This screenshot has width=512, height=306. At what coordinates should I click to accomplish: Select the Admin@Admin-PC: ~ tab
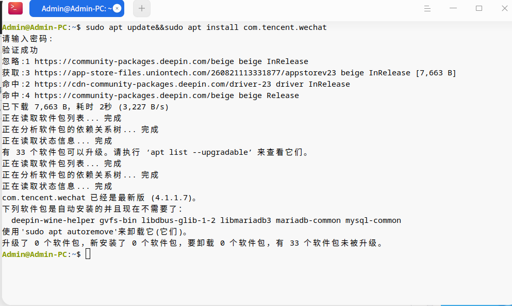pyautogui.click(x=77, y=8)
